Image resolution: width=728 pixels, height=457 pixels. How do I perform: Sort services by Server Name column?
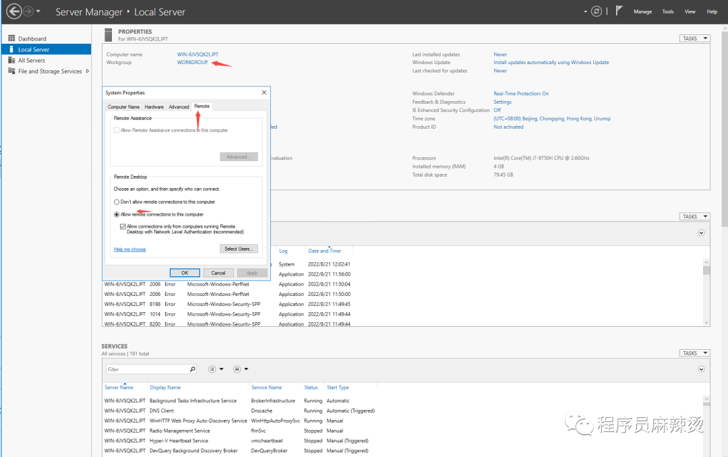click(119, 388)
